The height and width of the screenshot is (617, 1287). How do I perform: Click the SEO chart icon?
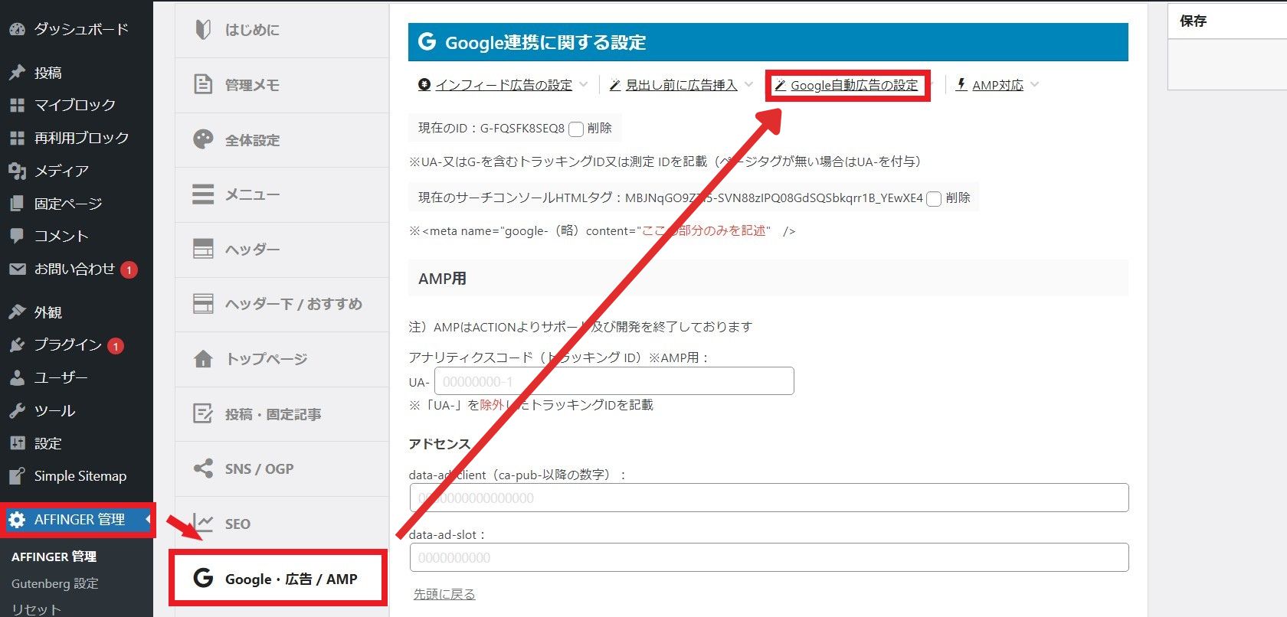click(x=203, y=524)
